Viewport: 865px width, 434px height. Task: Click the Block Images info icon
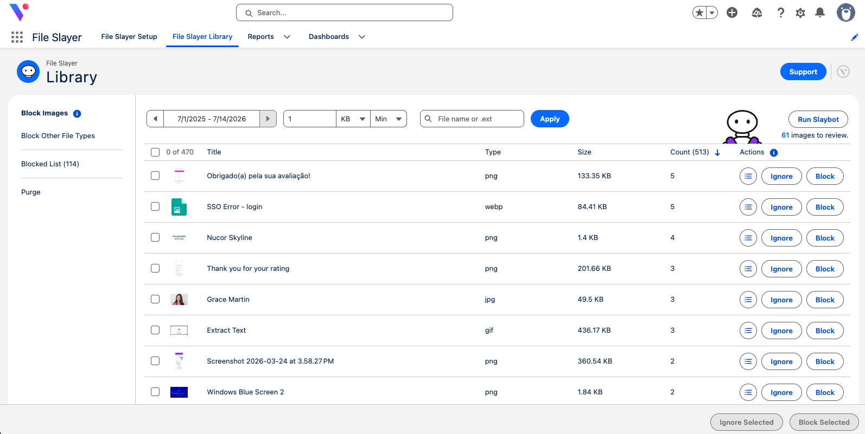pyautogui.click(x=77, y=114)
